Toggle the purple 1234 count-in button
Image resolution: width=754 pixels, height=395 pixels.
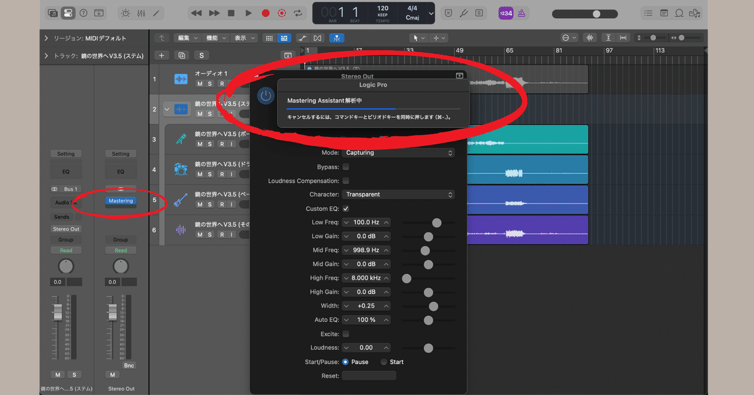click(505, 13)
